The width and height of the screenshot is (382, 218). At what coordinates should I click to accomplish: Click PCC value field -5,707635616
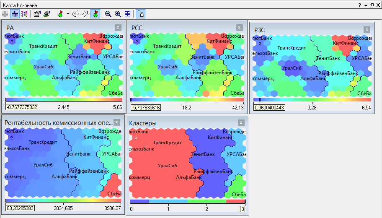point(146,108)
